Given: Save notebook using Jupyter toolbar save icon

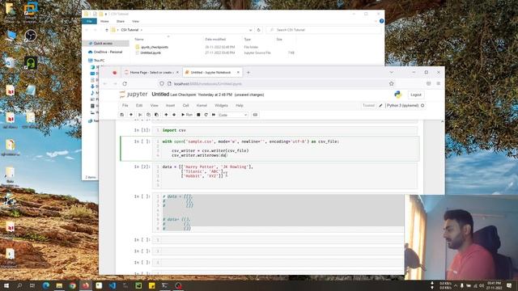Looking at the screenshot, I should tap(122, 115).
